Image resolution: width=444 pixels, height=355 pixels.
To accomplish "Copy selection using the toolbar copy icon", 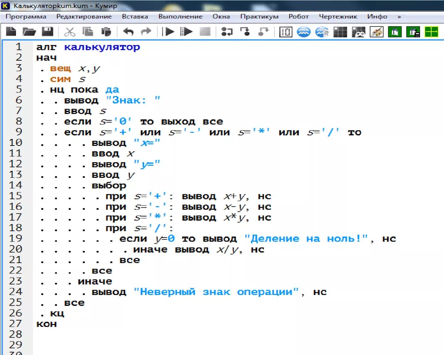I will pyautogui.click(x=88, y=32).
